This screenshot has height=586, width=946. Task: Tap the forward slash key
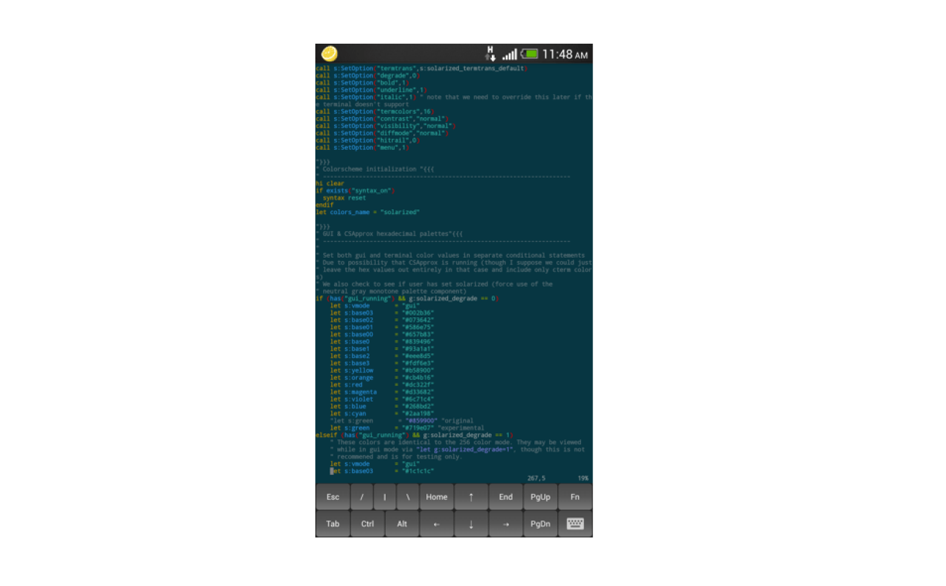click(x=361, y=497)
